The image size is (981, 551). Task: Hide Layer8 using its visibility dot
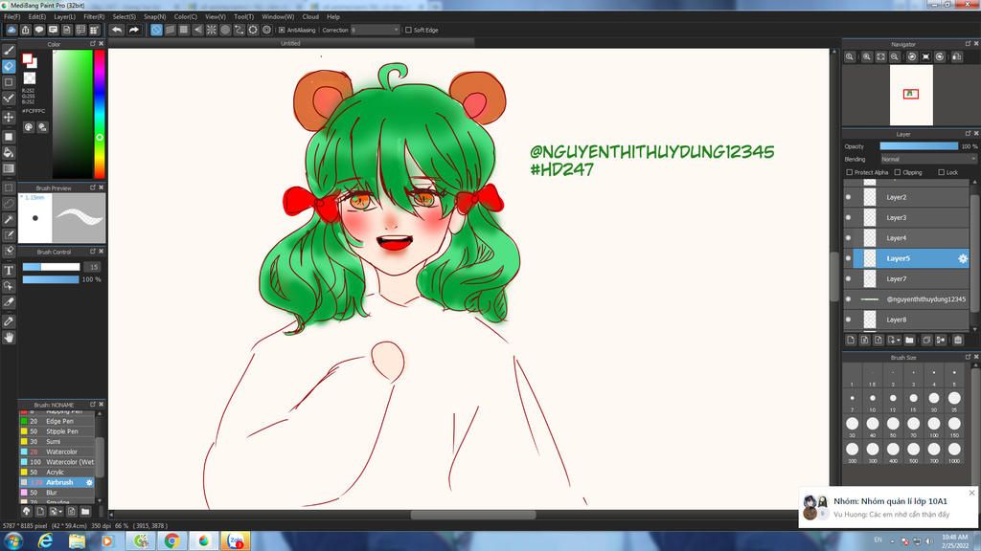(849, 320)
